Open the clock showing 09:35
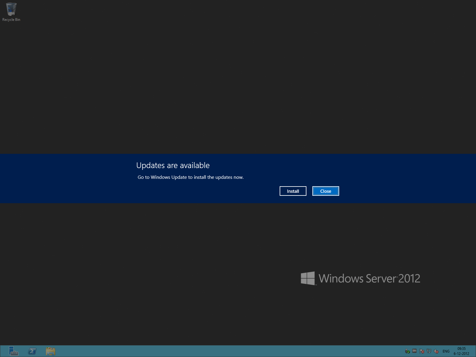This screenshot has height=357, width=476. pyautogui.click(x=461, y=351)
